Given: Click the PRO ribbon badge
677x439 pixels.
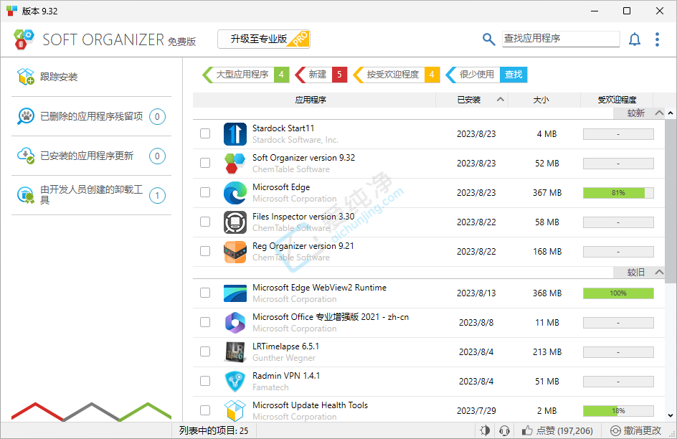Looking at the screenshot, I should pyautogui.click(x=300, y=39).
